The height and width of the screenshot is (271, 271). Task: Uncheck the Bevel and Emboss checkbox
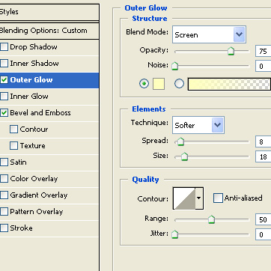pyautogui.click(x=4, y=113)
